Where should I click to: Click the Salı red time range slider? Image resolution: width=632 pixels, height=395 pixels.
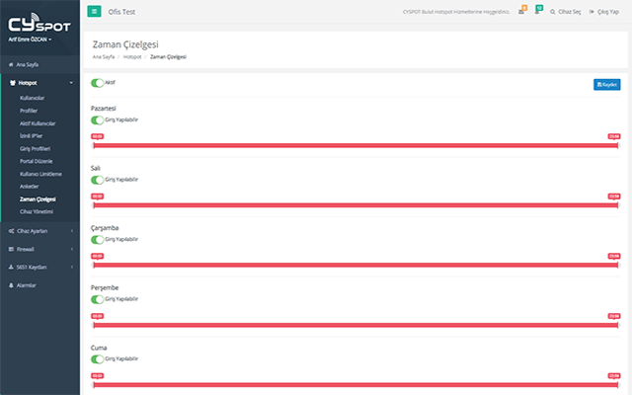point(355,204)
